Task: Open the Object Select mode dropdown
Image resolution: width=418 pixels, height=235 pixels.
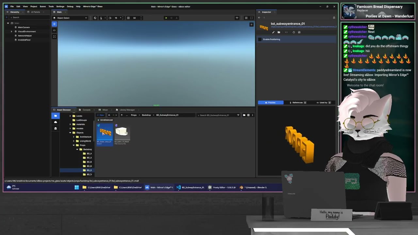Action: pyautogui.click(x=70, y=18)
